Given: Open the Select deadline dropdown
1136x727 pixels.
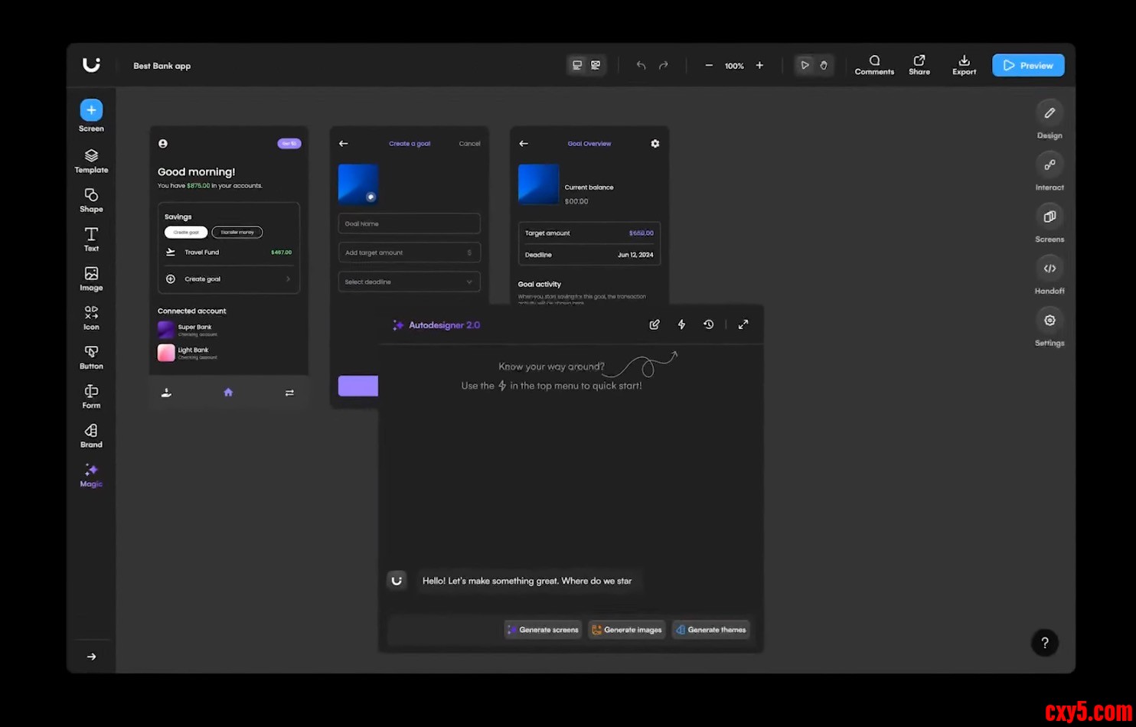Looking at the screenshot, I should [409, 282].
